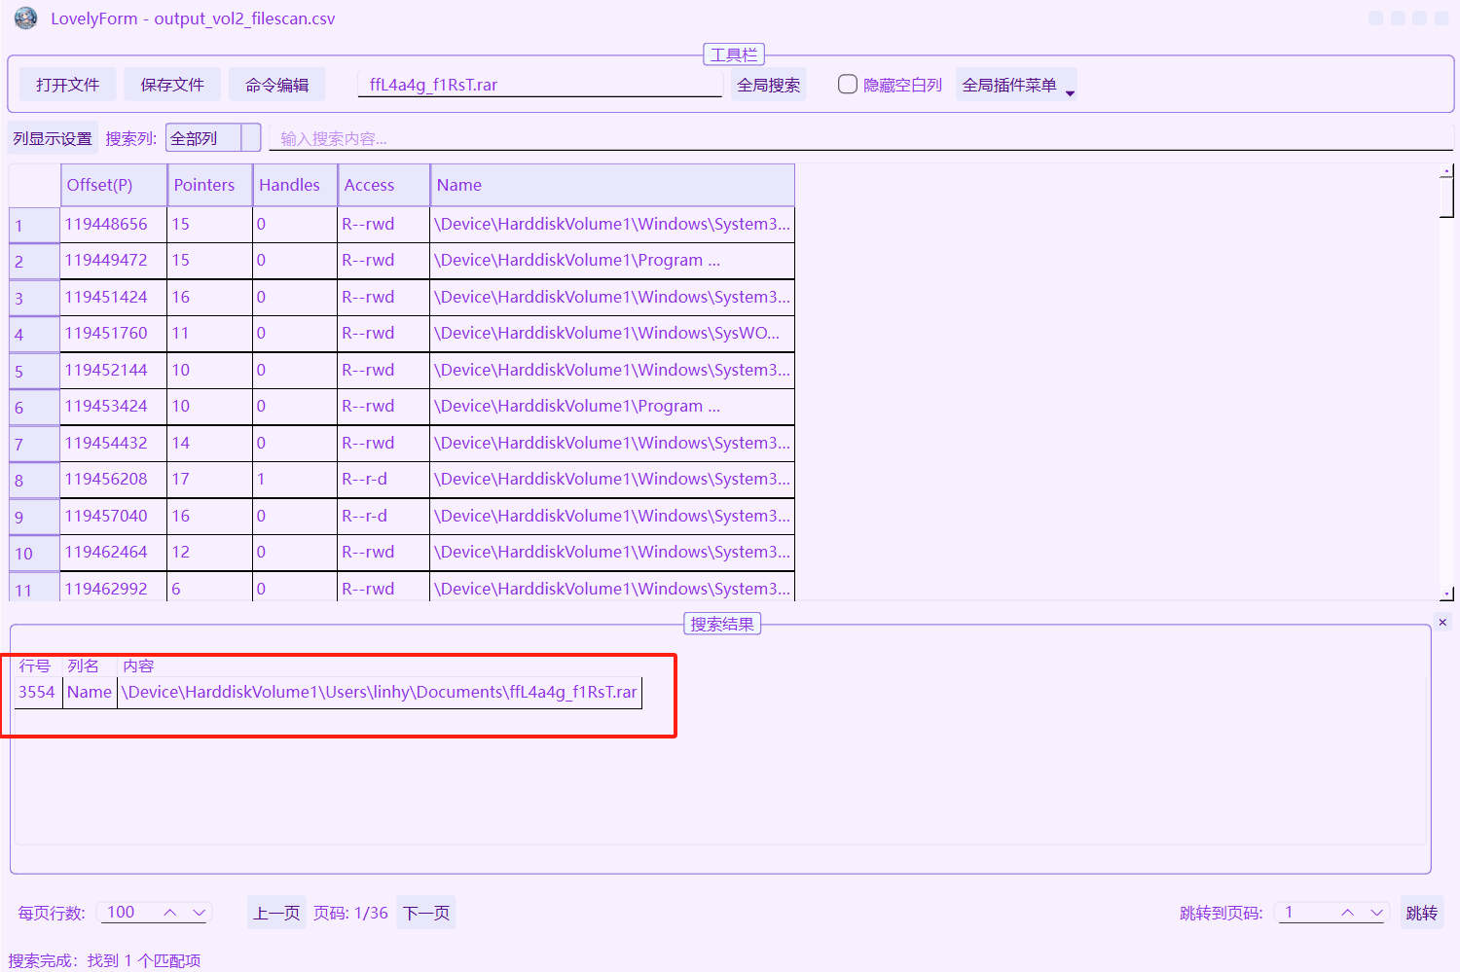This screenshot has width=1460, height=972.
Task: Click offset cell 119462464
Action: (x=114, y=553)
